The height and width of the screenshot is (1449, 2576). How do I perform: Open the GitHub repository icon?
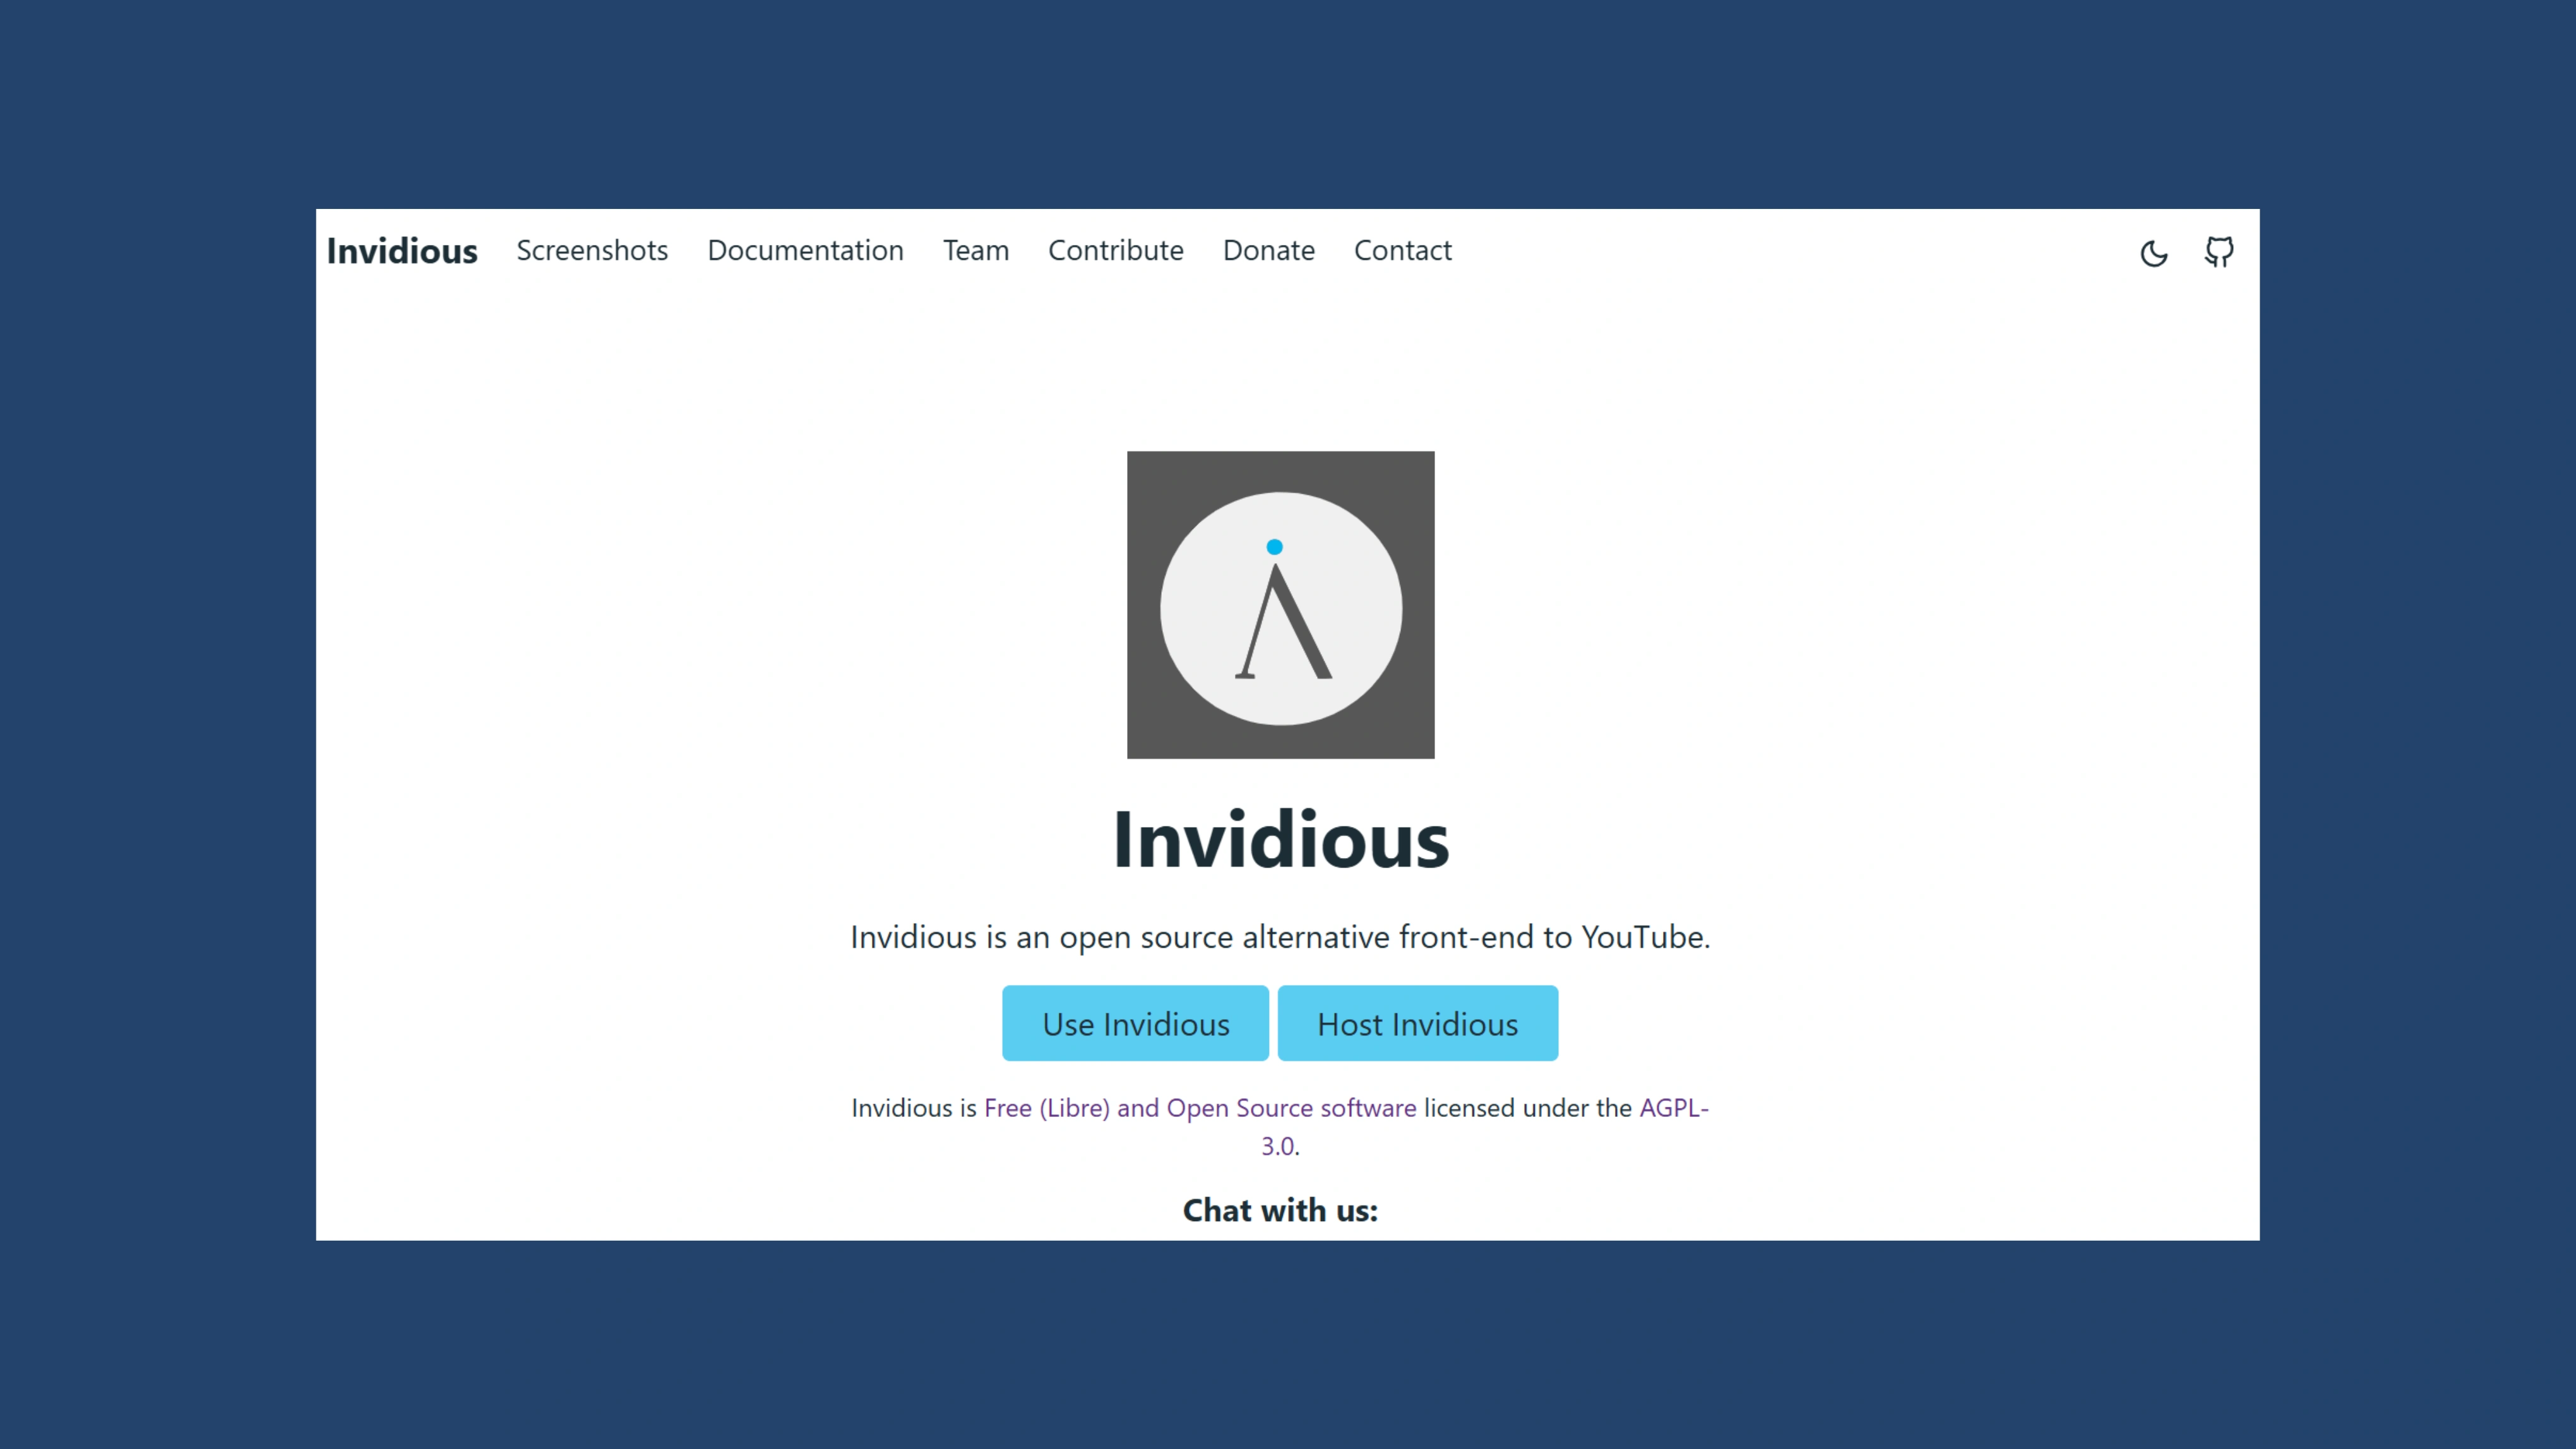click(x=2219, y=252)
